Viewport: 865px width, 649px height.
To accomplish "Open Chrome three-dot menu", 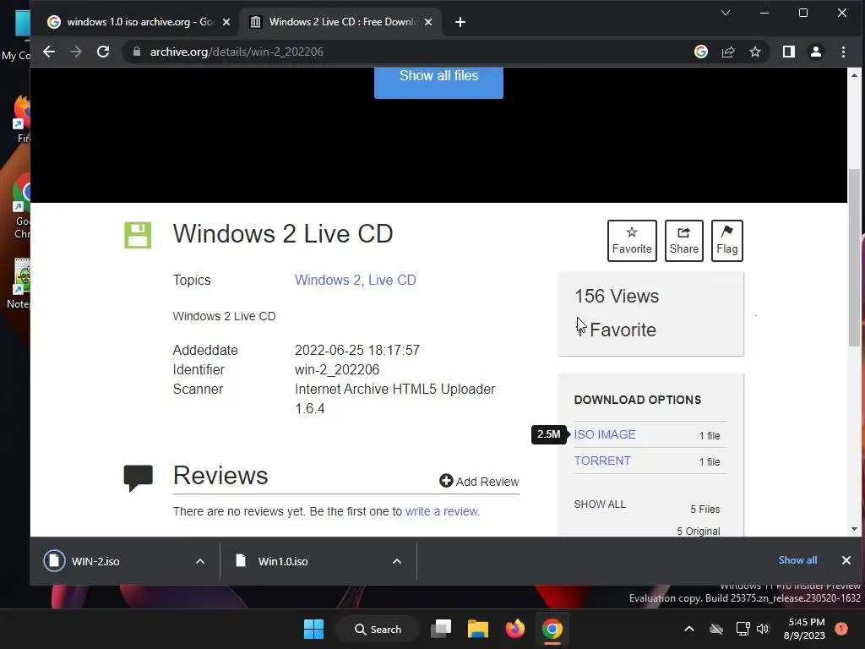I will (x=843, y=52).
